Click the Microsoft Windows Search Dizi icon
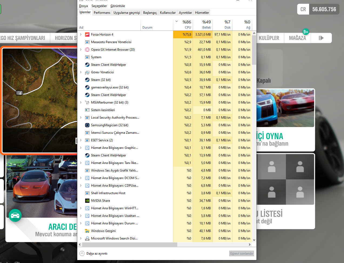Screen dimensions: 344x263 (x=87, y=238)
